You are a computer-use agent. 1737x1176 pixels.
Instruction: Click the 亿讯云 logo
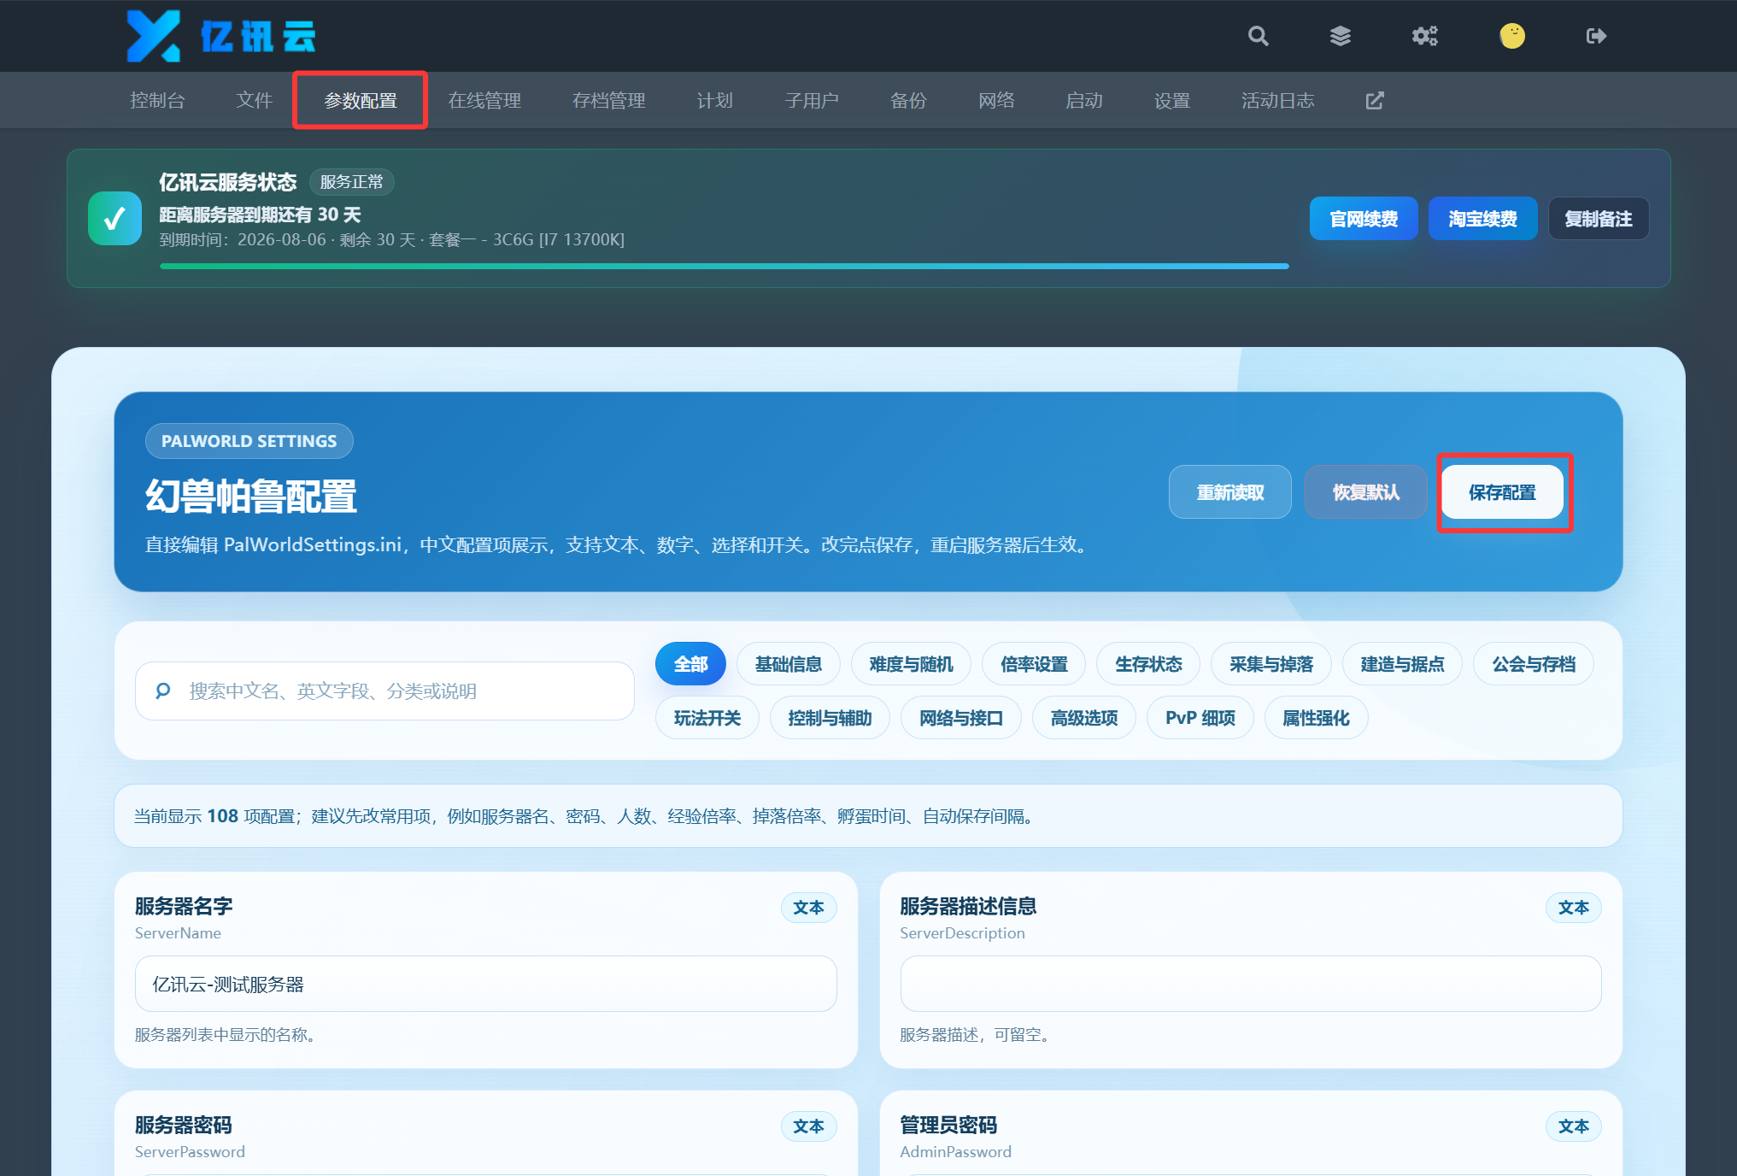coord(221,36)
